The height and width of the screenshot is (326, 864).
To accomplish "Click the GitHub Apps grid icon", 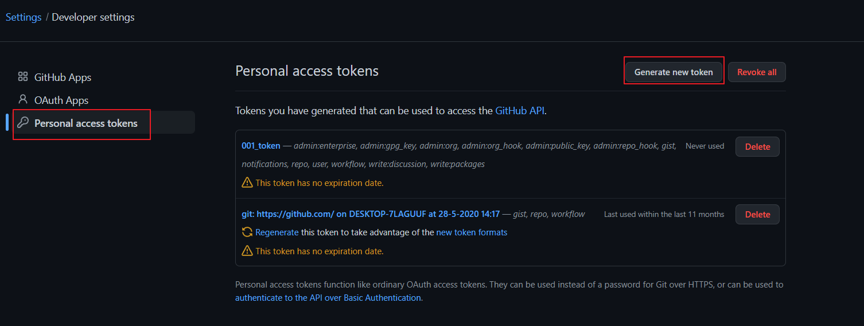I will pyautogui.click(x=23, y=77).
